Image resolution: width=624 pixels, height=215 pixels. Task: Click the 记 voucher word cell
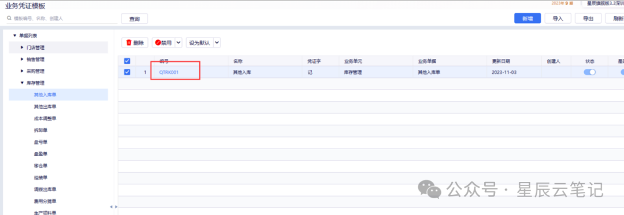click(310, 72)
